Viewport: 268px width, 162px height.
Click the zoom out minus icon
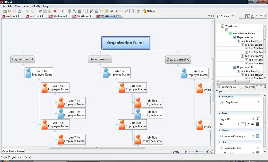(185, 151)
